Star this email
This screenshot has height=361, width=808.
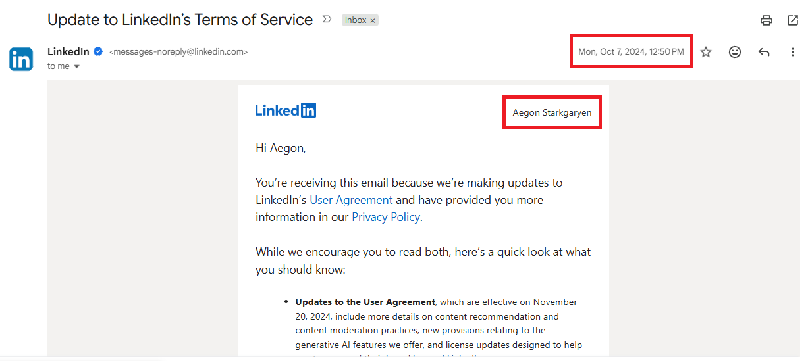706,52
